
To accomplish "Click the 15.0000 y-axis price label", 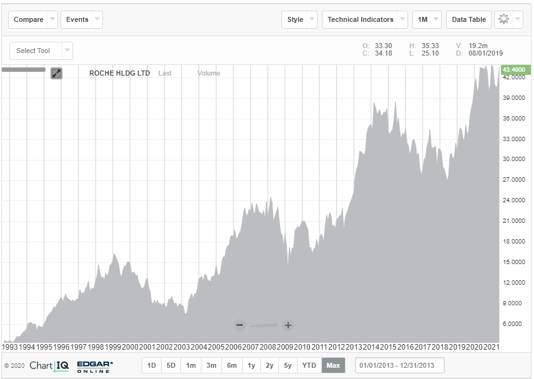I will [514, 262].
